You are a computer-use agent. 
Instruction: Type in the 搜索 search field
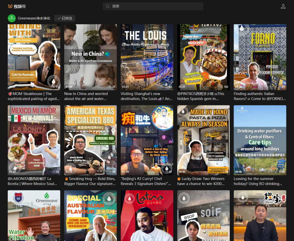tap(155, 6)
